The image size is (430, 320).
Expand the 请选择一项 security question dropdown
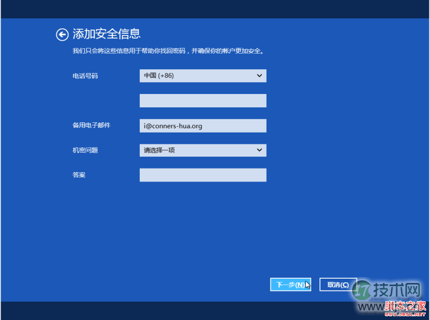point(203,150)
